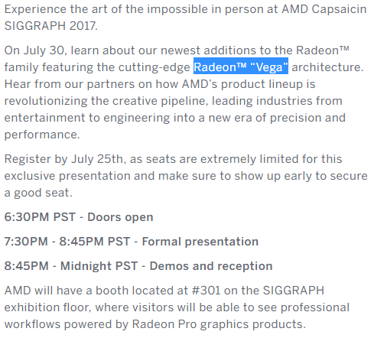Click the "Register by July 25th" text
The height and width of the screenshot is (338, 374).
point(63,159)
